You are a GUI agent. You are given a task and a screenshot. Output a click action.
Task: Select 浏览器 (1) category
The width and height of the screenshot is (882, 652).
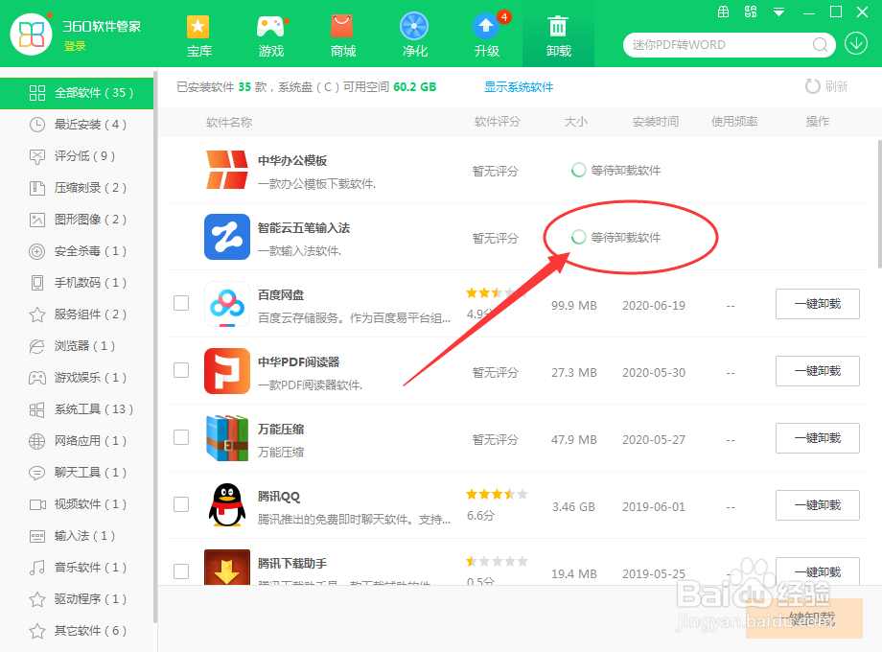point(77,346)
